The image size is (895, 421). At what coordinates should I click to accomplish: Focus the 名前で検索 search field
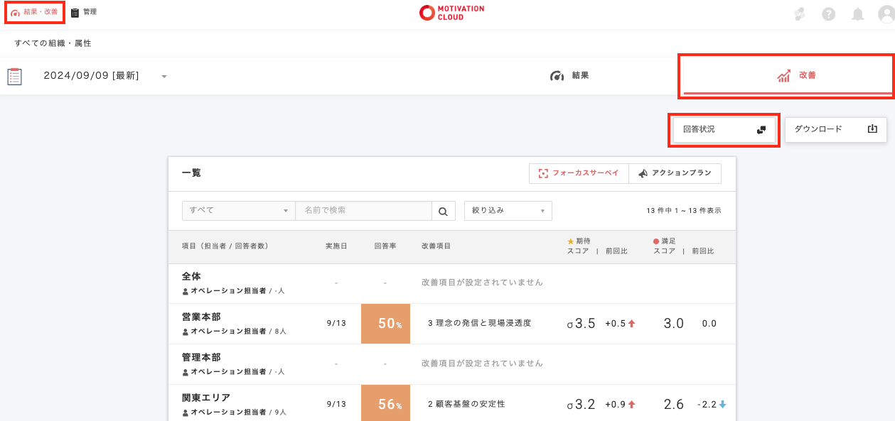[363, 211]
